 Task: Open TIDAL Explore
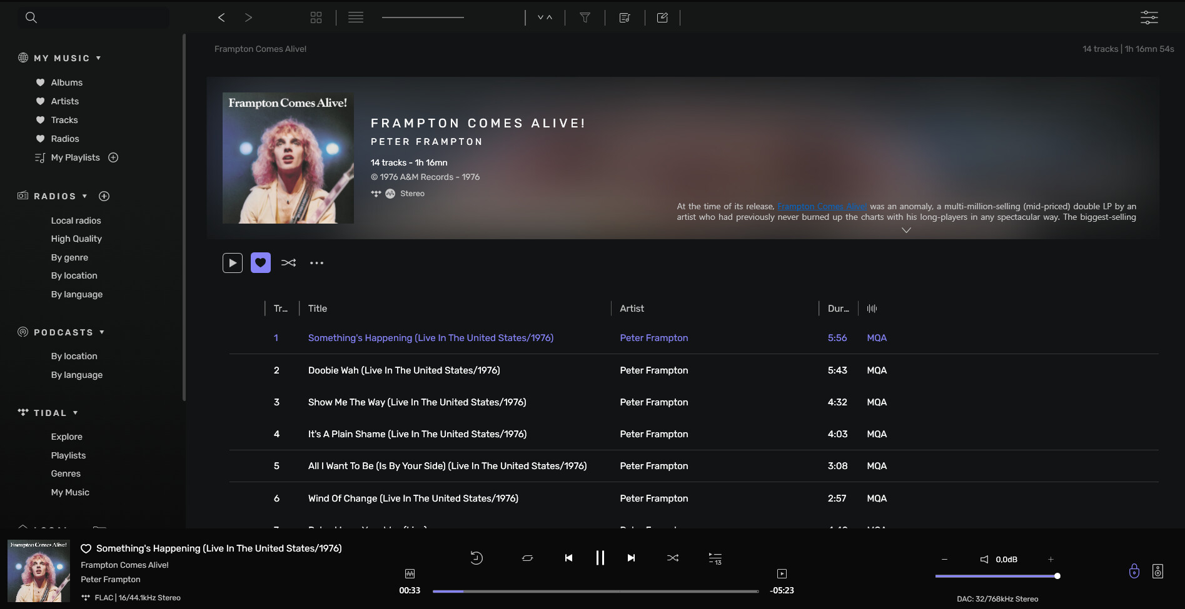[67, 437]
